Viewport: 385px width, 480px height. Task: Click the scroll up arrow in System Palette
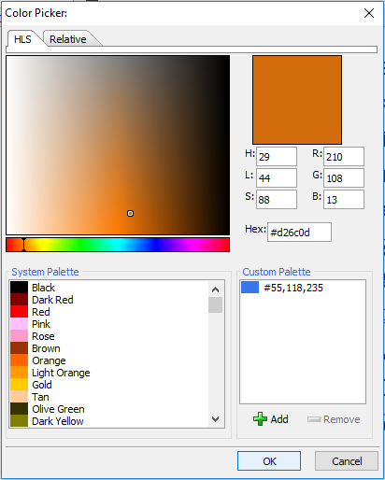pyautogui.click(x=215, y=289)
